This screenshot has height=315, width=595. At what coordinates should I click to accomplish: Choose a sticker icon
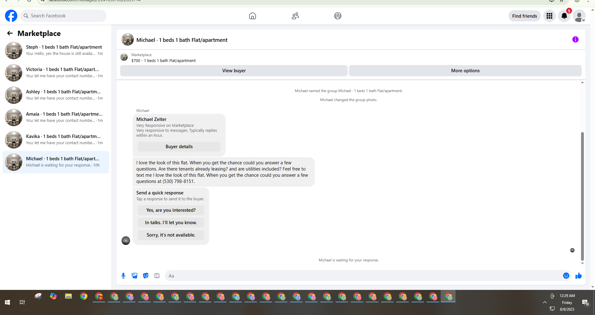pyautogui.click(x=146, y=276)
